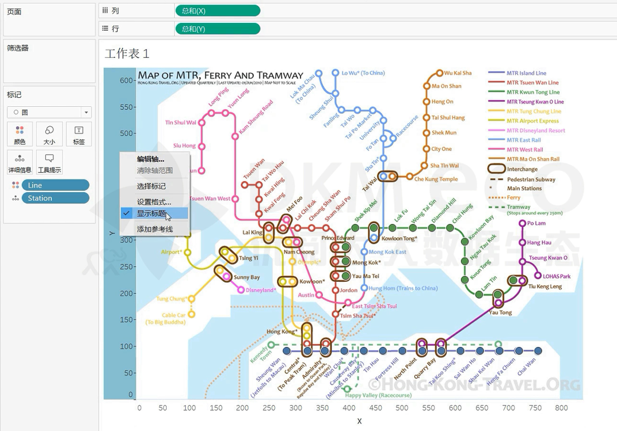The width and height of the screenshot is (617, 431).
Task: Click the worksheet title 工作表 1
Action: tap(127, 54)
